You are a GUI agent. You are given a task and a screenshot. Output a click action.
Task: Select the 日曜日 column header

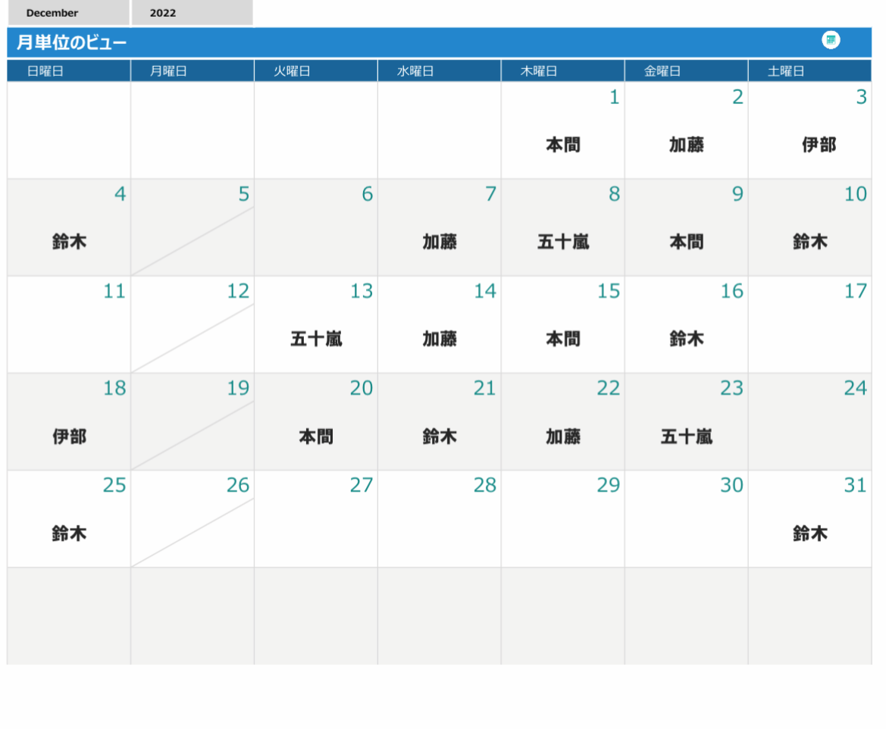coord(45,71)
